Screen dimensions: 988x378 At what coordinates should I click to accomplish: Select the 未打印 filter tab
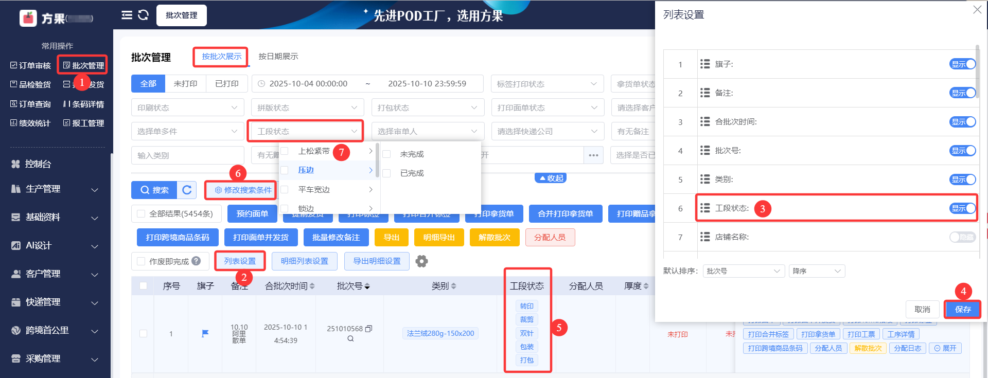tap(185, 84)
